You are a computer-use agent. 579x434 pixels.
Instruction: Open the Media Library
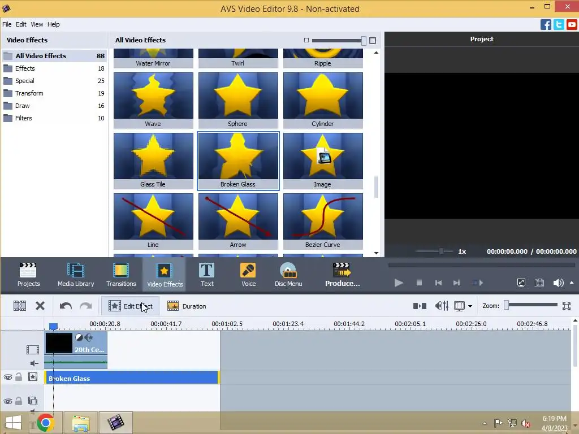click(x=76, y=275)
